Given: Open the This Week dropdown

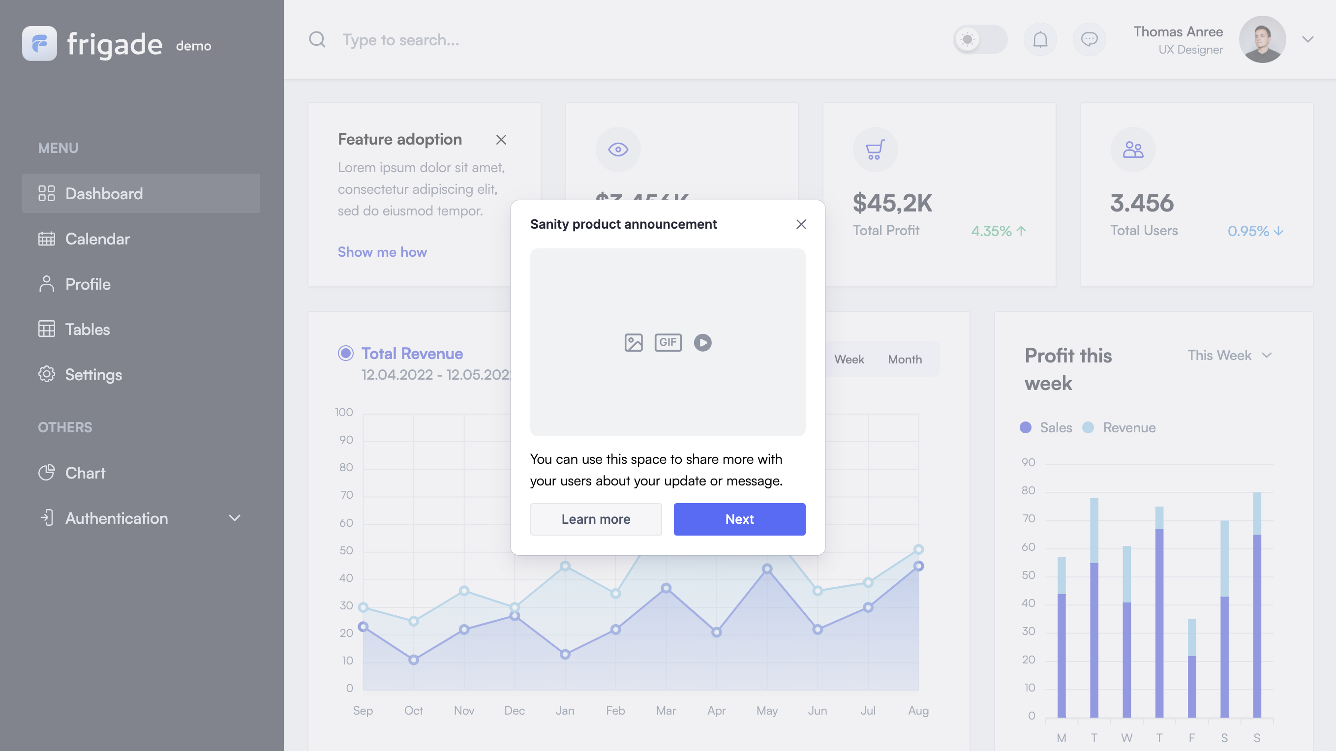Looking at the screenshot, I should 1229,355.
